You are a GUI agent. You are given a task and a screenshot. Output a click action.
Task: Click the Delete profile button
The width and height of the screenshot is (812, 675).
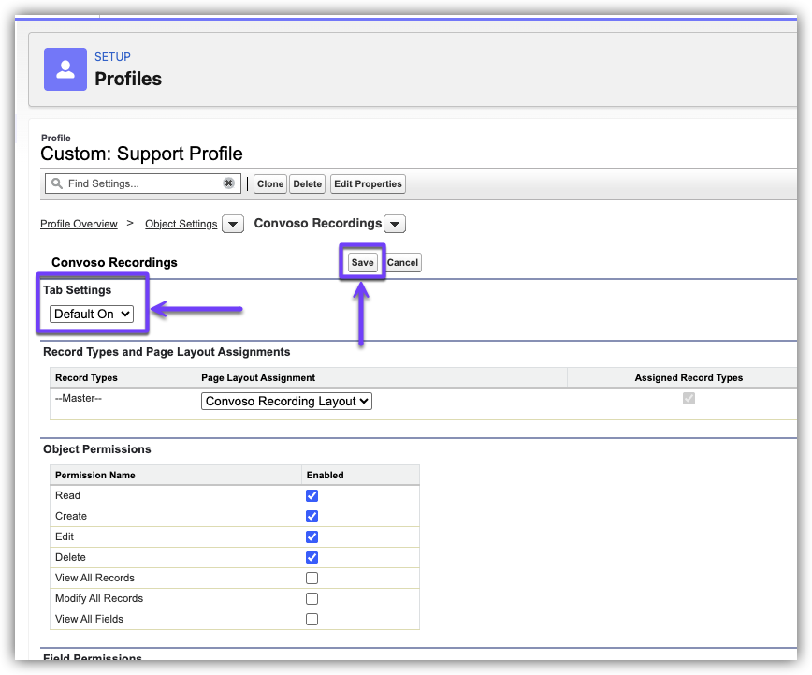[x=307, y=183]
